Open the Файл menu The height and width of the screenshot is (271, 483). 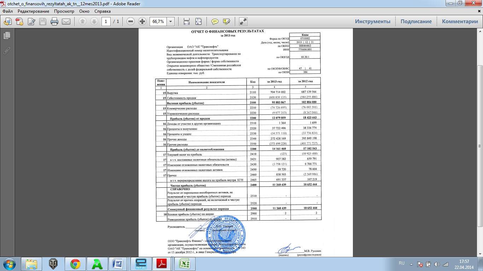(x=8, y=11)
